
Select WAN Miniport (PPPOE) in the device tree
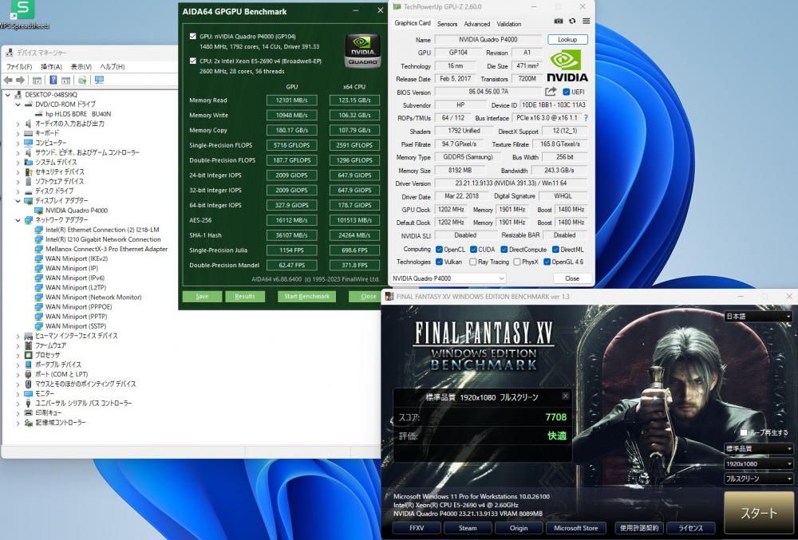pos(78,306)
